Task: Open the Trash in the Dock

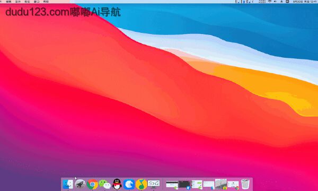Action: click(x=245, y=184)
